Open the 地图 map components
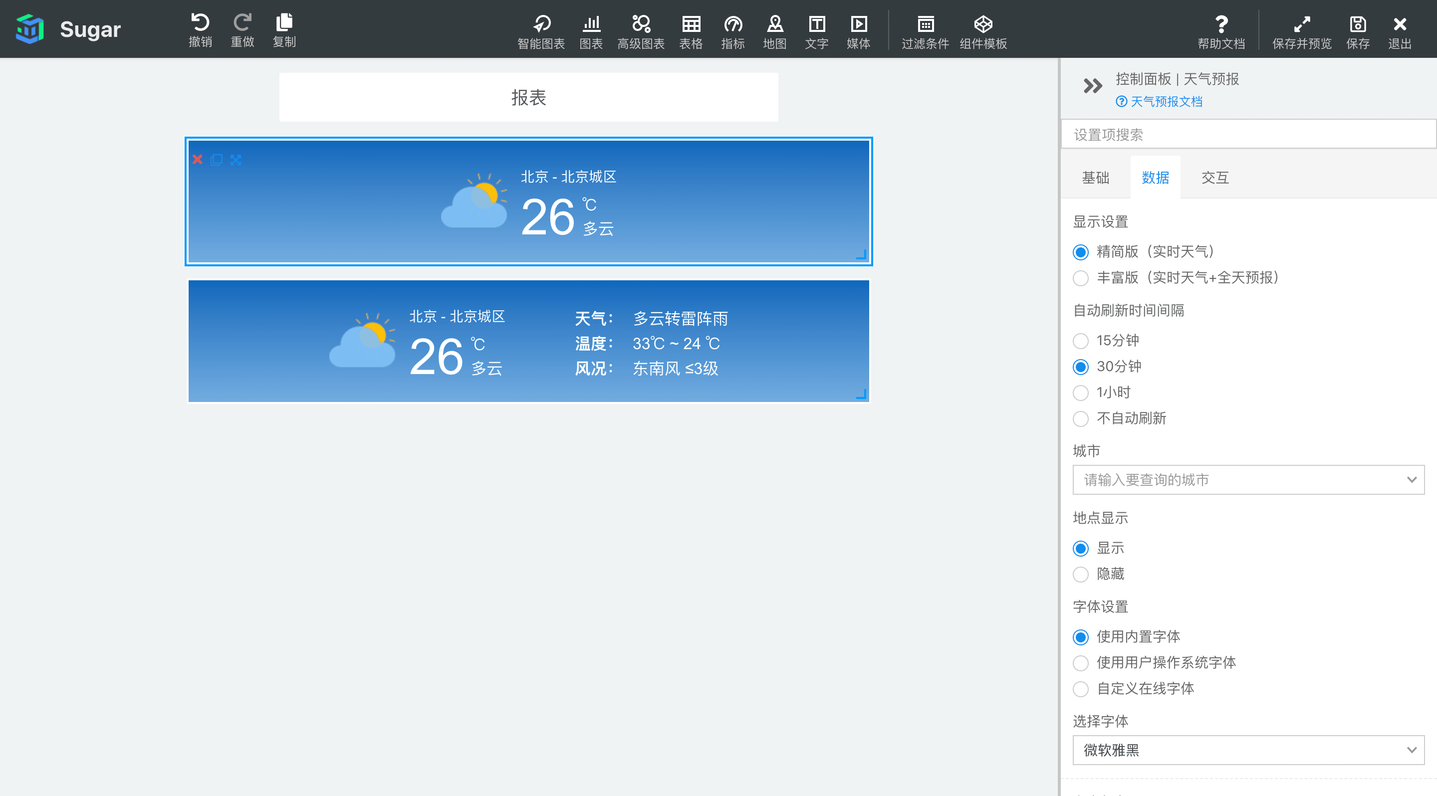 [x=775, y=32]
